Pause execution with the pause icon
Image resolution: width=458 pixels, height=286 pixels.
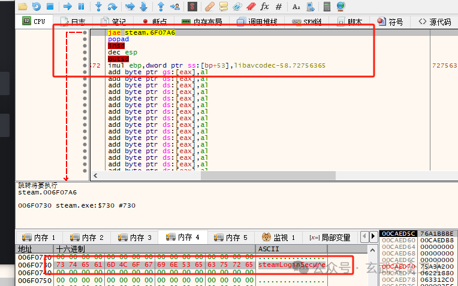(81, 6)
